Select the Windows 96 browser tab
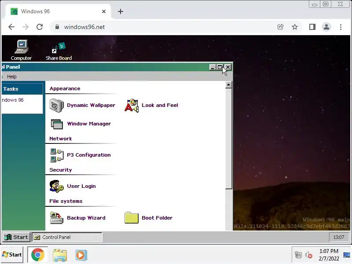The width and height of the screenshot is (352, 264). click(58, 11)
